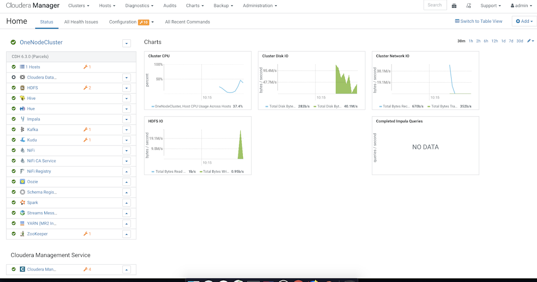This screenshot has width=537, height=282.
Task: Expand the dropdown next to the Hive service
Action: tap(126, 98)
